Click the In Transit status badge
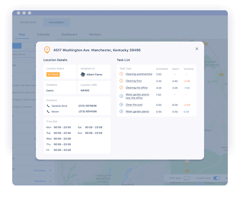 pos(53,74)
